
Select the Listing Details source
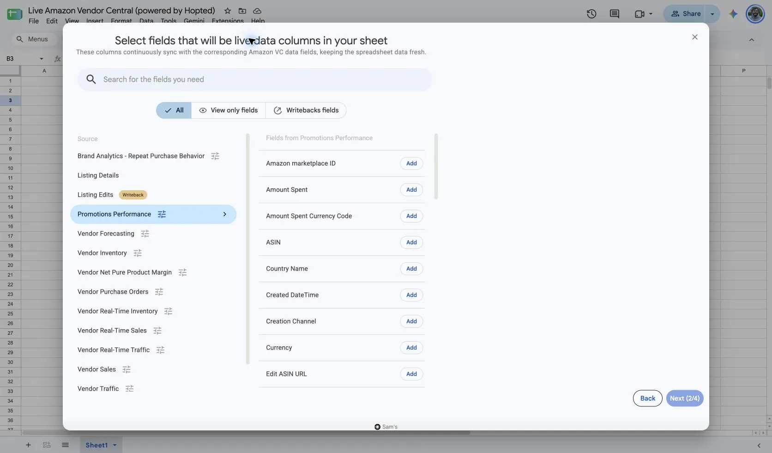pyautogui.click(x=98, y=175)
